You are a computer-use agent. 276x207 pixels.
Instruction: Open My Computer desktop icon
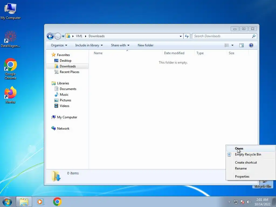click(x=11, y=11)
